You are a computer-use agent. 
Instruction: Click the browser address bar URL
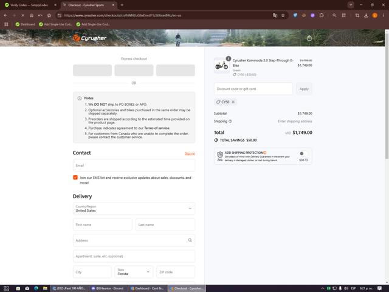point(123,15)
